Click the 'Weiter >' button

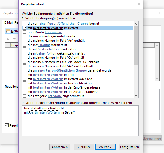(105, 147)
